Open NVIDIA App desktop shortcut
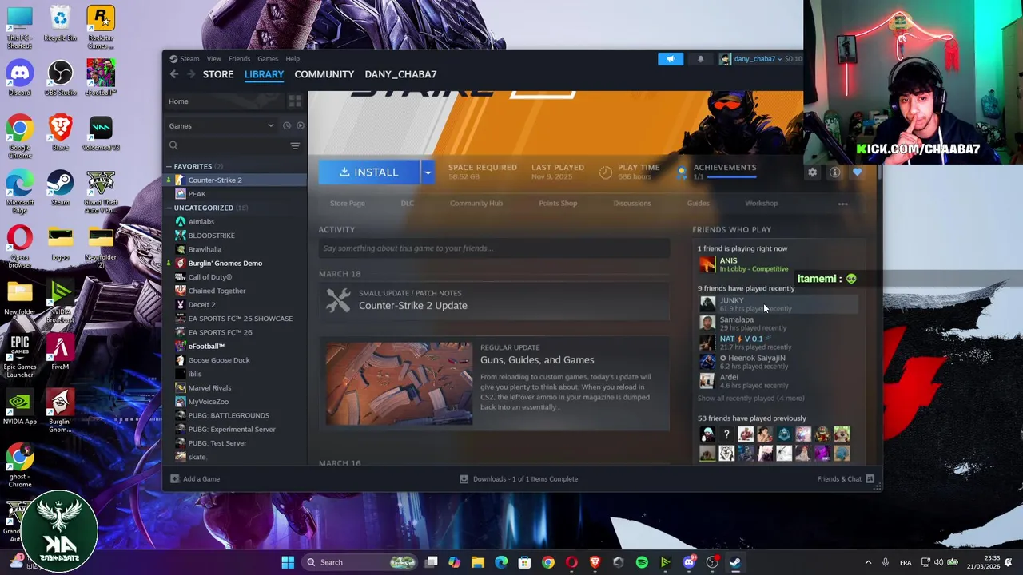This screenshot has width=1023, height=575. 20,407
